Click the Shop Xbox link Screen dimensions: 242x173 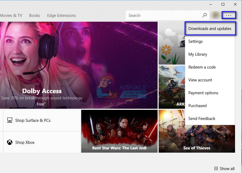point(42,142)
